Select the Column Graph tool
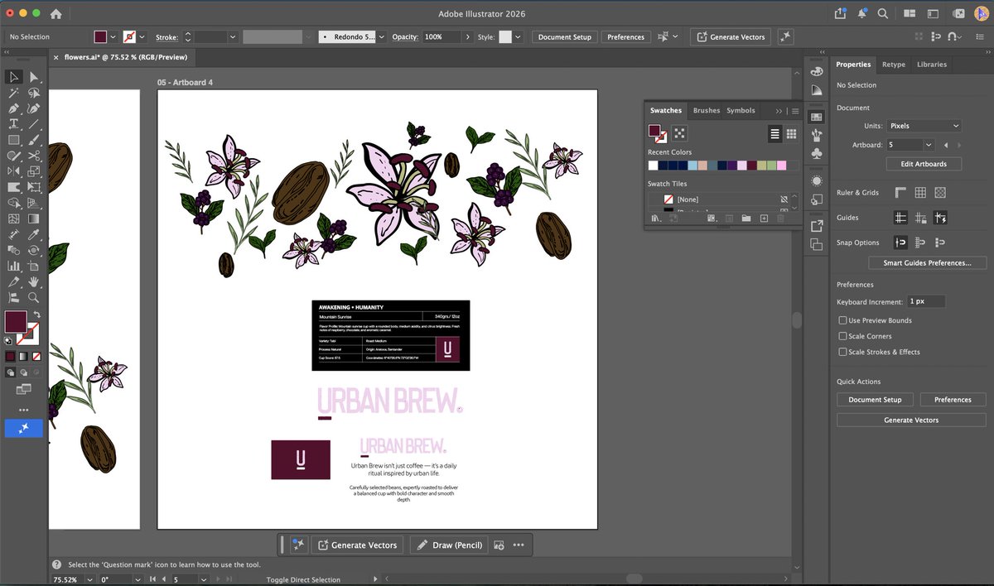Viewport: 994px width, 586px height. click(14, 265)
